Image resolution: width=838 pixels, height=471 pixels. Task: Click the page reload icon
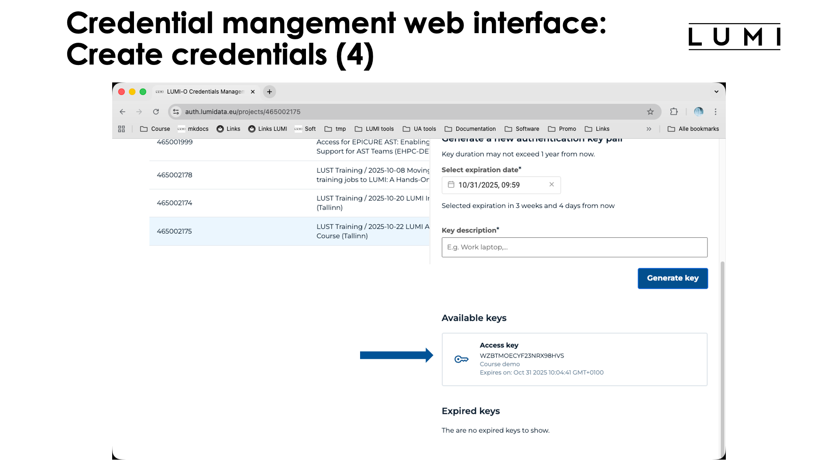pos(156,112)
